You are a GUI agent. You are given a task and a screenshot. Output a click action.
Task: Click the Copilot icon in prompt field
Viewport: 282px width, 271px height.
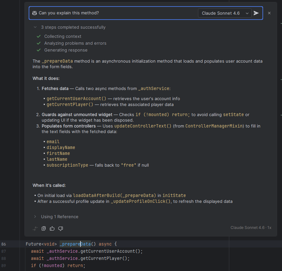[35, 13]
